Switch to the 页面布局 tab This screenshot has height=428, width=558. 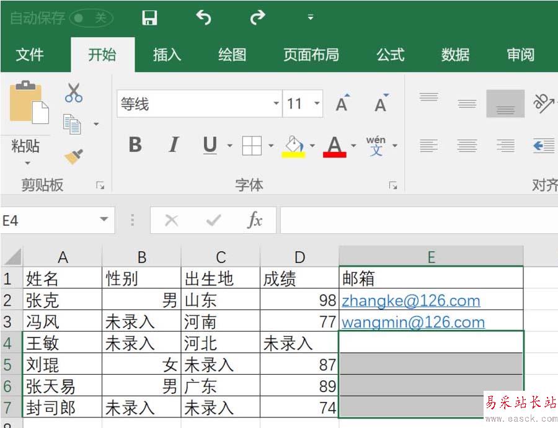(x=311, y=55)
